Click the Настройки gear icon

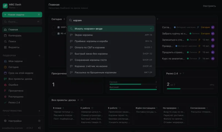(5, 121)
